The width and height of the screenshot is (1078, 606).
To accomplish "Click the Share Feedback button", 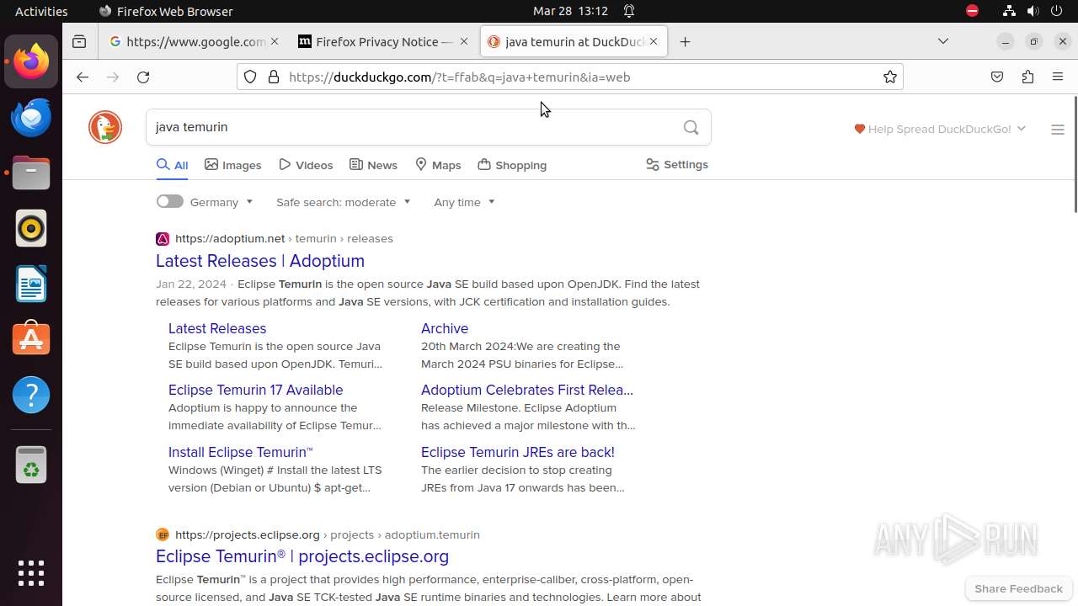I will [x=1018, y=588].
